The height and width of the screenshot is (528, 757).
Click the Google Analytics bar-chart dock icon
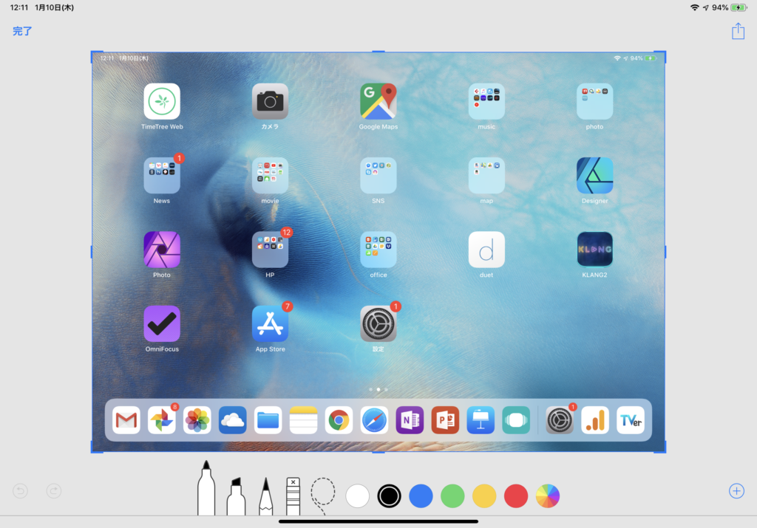point(595,420)
